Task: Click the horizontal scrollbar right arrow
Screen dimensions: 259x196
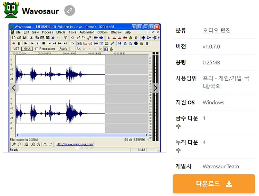Action: coord(146,135)
